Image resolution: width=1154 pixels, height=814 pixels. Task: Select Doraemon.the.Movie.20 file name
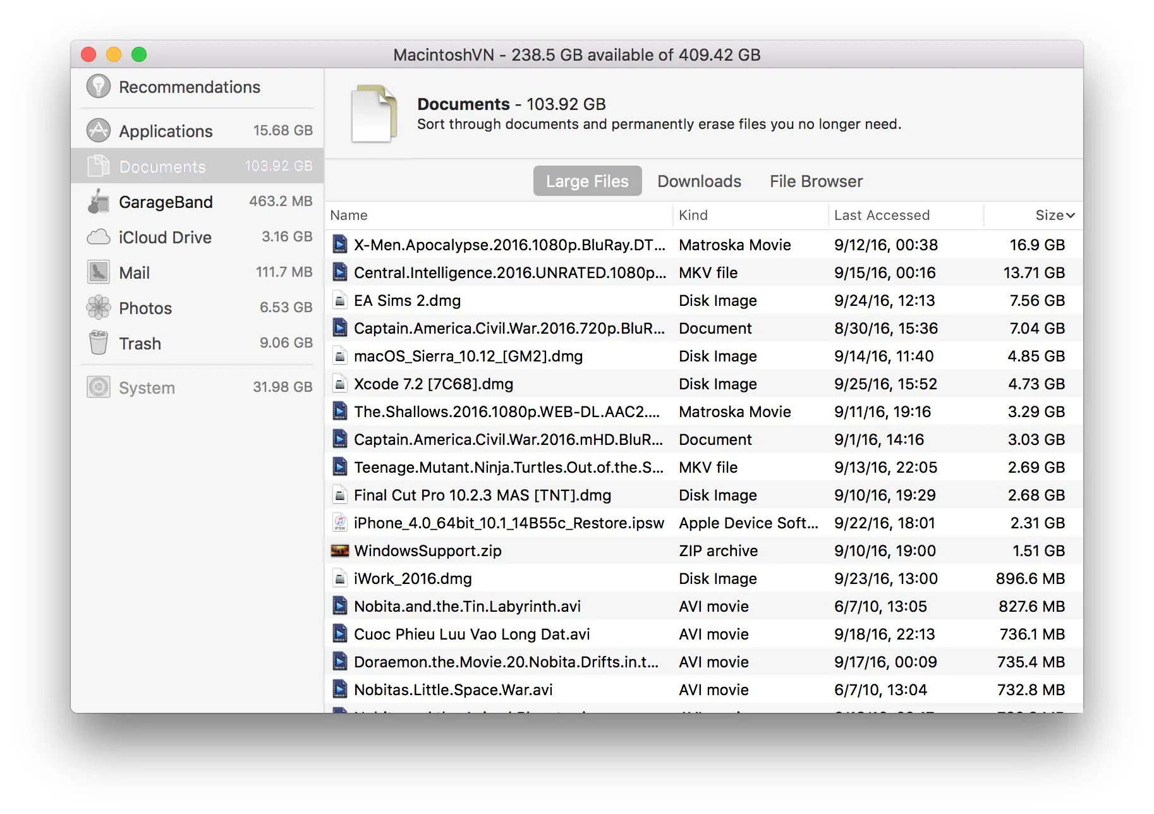click(x=506, y=662)
